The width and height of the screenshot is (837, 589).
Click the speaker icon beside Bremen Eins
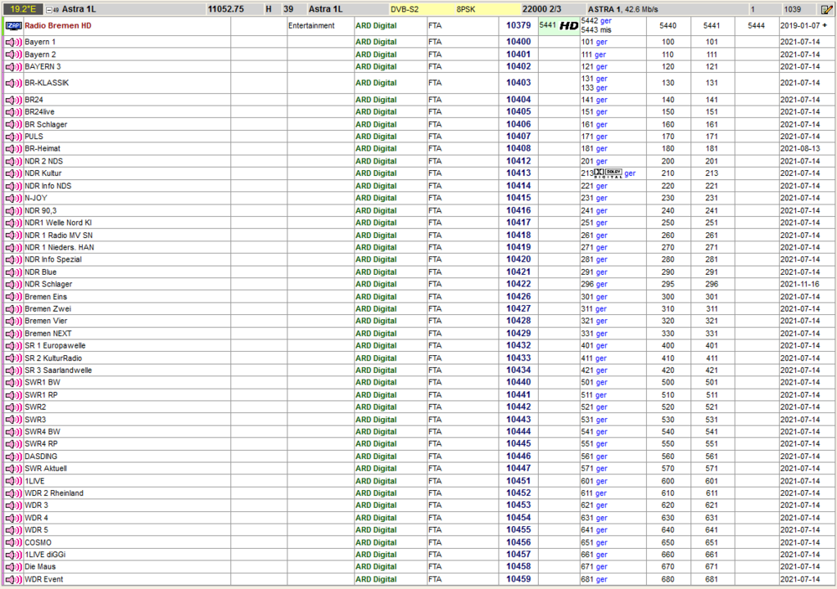[14, 296]
